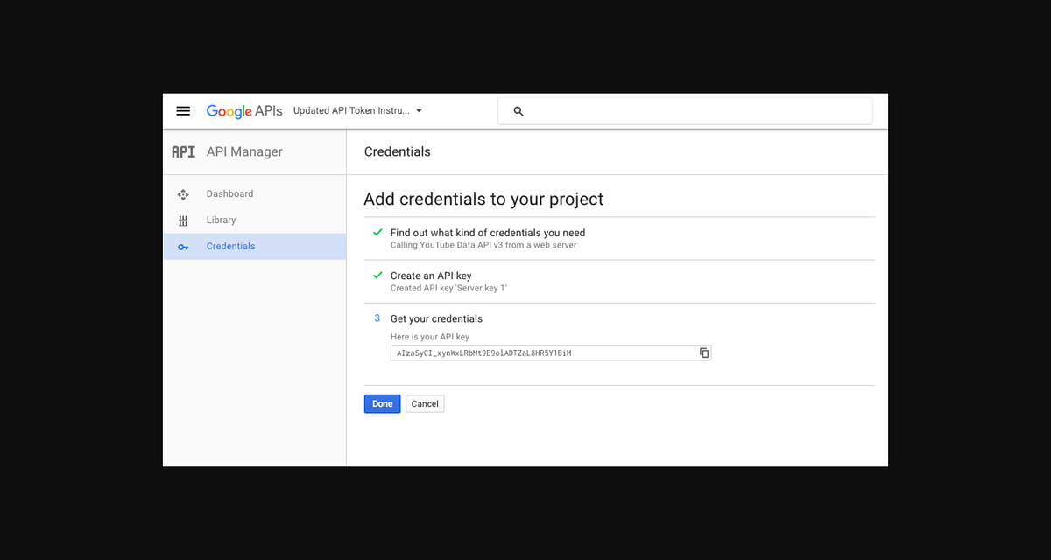The image size is (1051, 560).
Task: Click the Google APIs logo
Action: click(243, 110)
